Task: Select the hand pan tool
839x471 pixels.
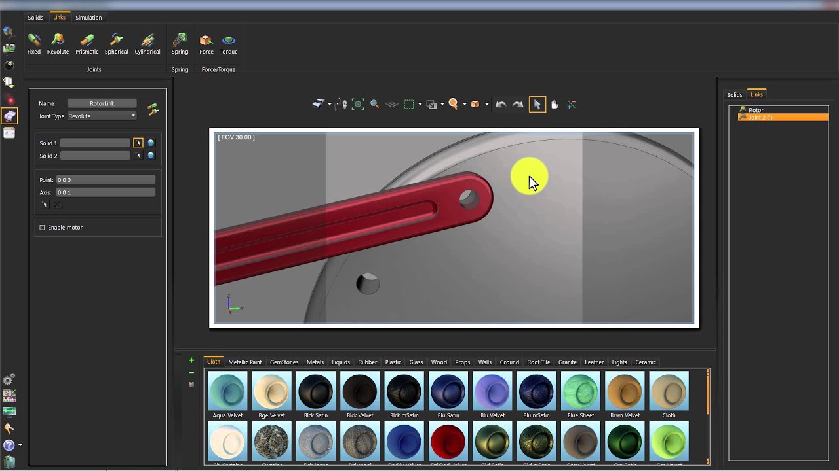Action: point(555,104)
